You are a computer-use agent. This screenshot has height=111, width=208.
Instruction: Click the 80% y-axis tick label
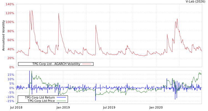coord(11,31)
